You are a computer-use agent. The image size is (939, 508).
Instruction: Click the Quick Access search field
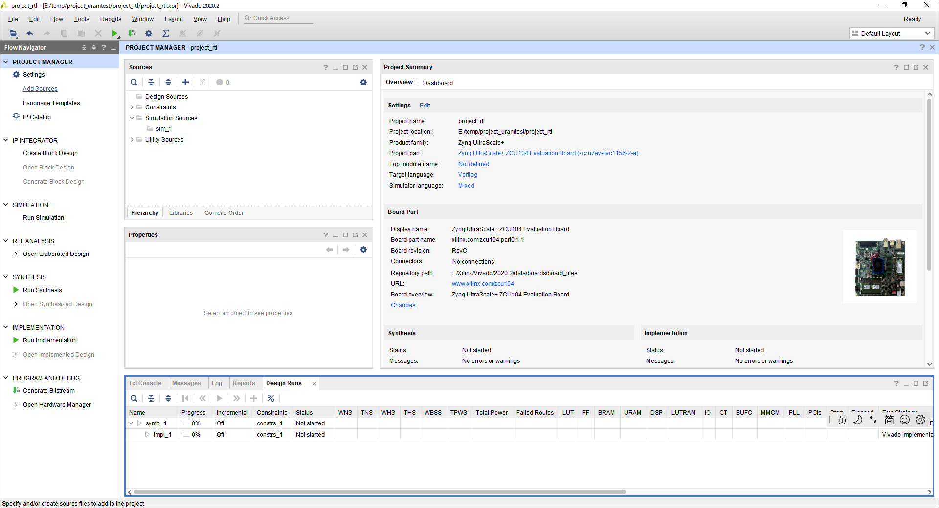(279, 18)
